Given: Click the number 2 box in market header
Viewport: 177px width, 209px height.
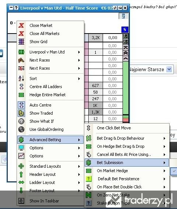Looking at the screenshot, I should click(123, 16).
